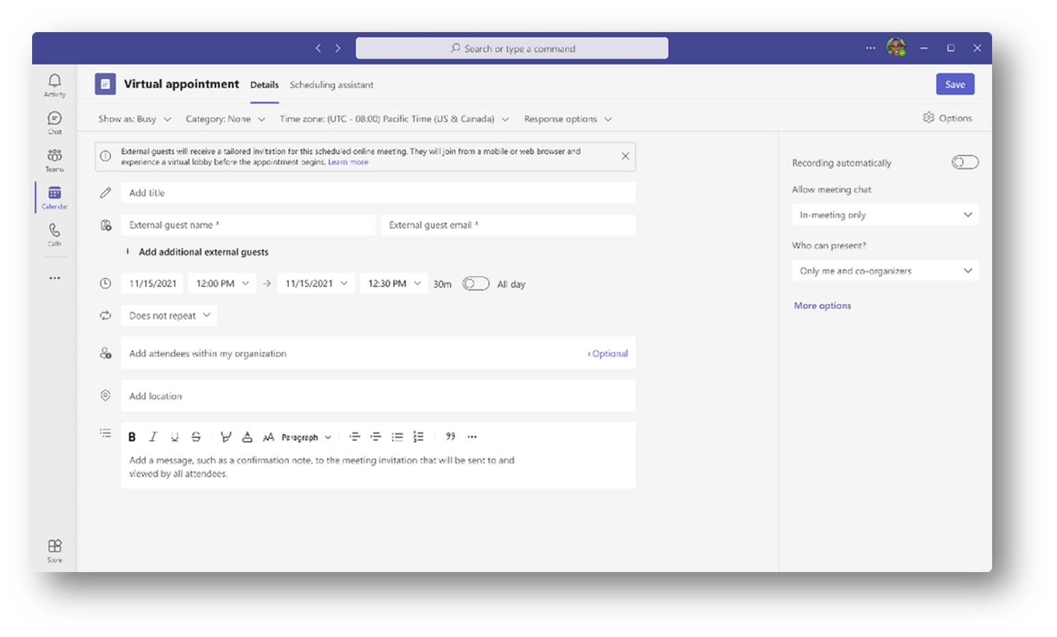The height and width of the screenshot is (637, 1057).
Task: Insert a numbered list
Action: point(419,436)
